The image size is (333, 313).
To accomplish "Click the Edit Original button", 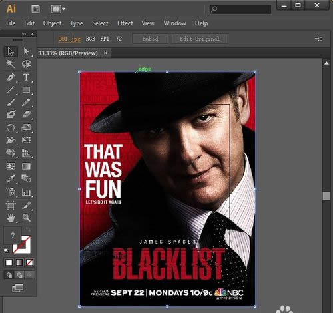I will pyautogui.click(x=200, y=39).
